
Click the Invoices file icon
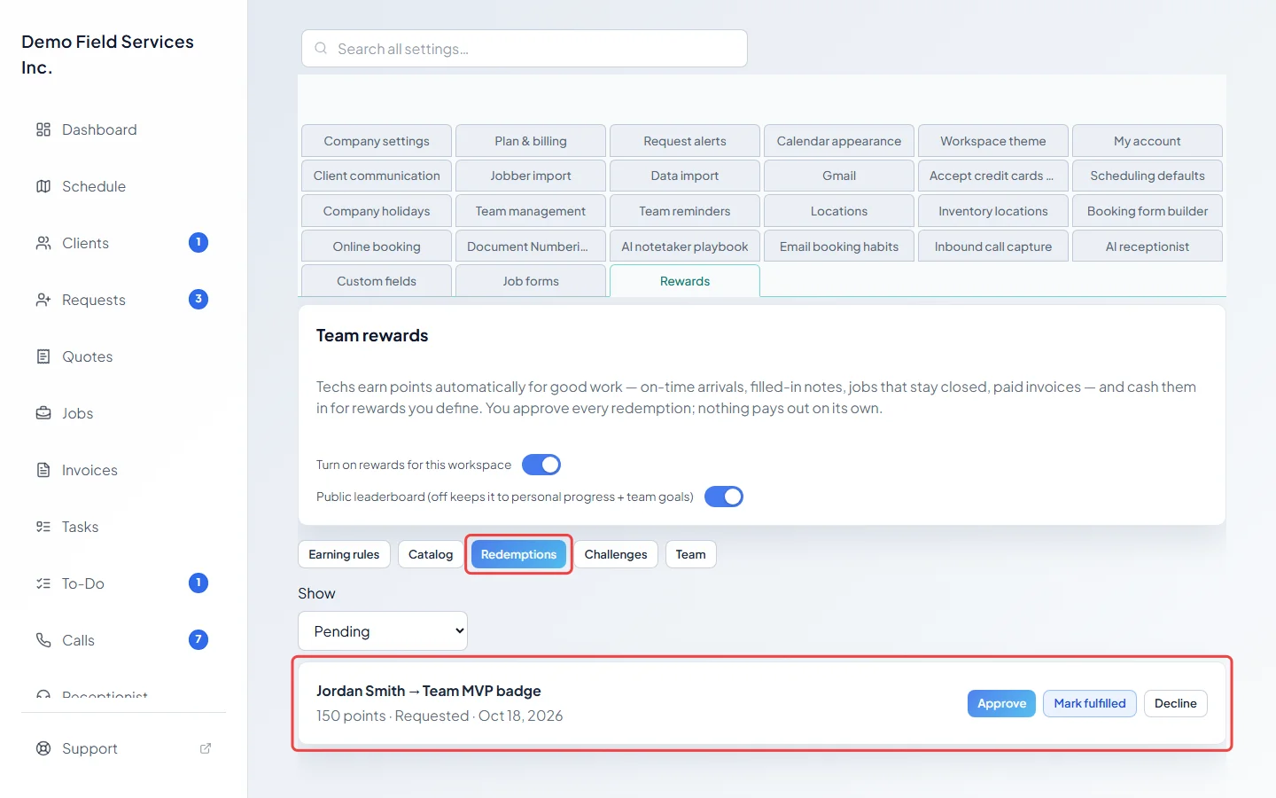(x=43, y=470)
